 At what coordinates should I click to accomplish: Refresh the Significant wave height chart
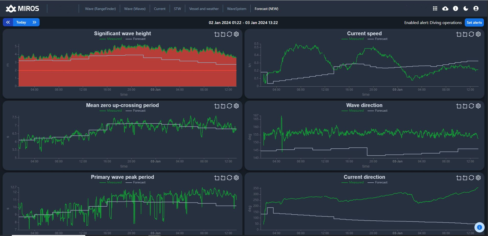(229, 34)
